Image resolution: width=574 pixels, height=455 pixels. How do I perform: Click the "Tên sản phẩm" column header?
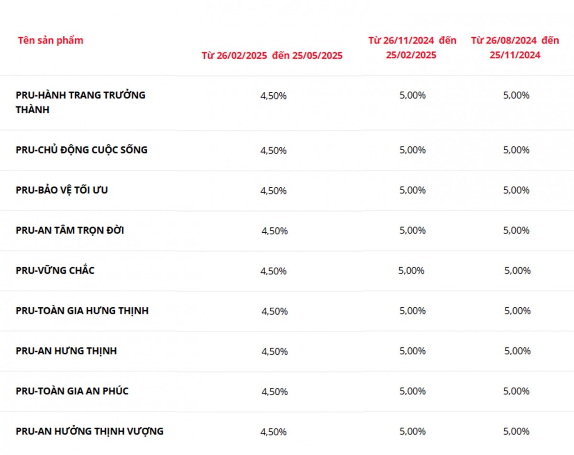pos(51,40)
